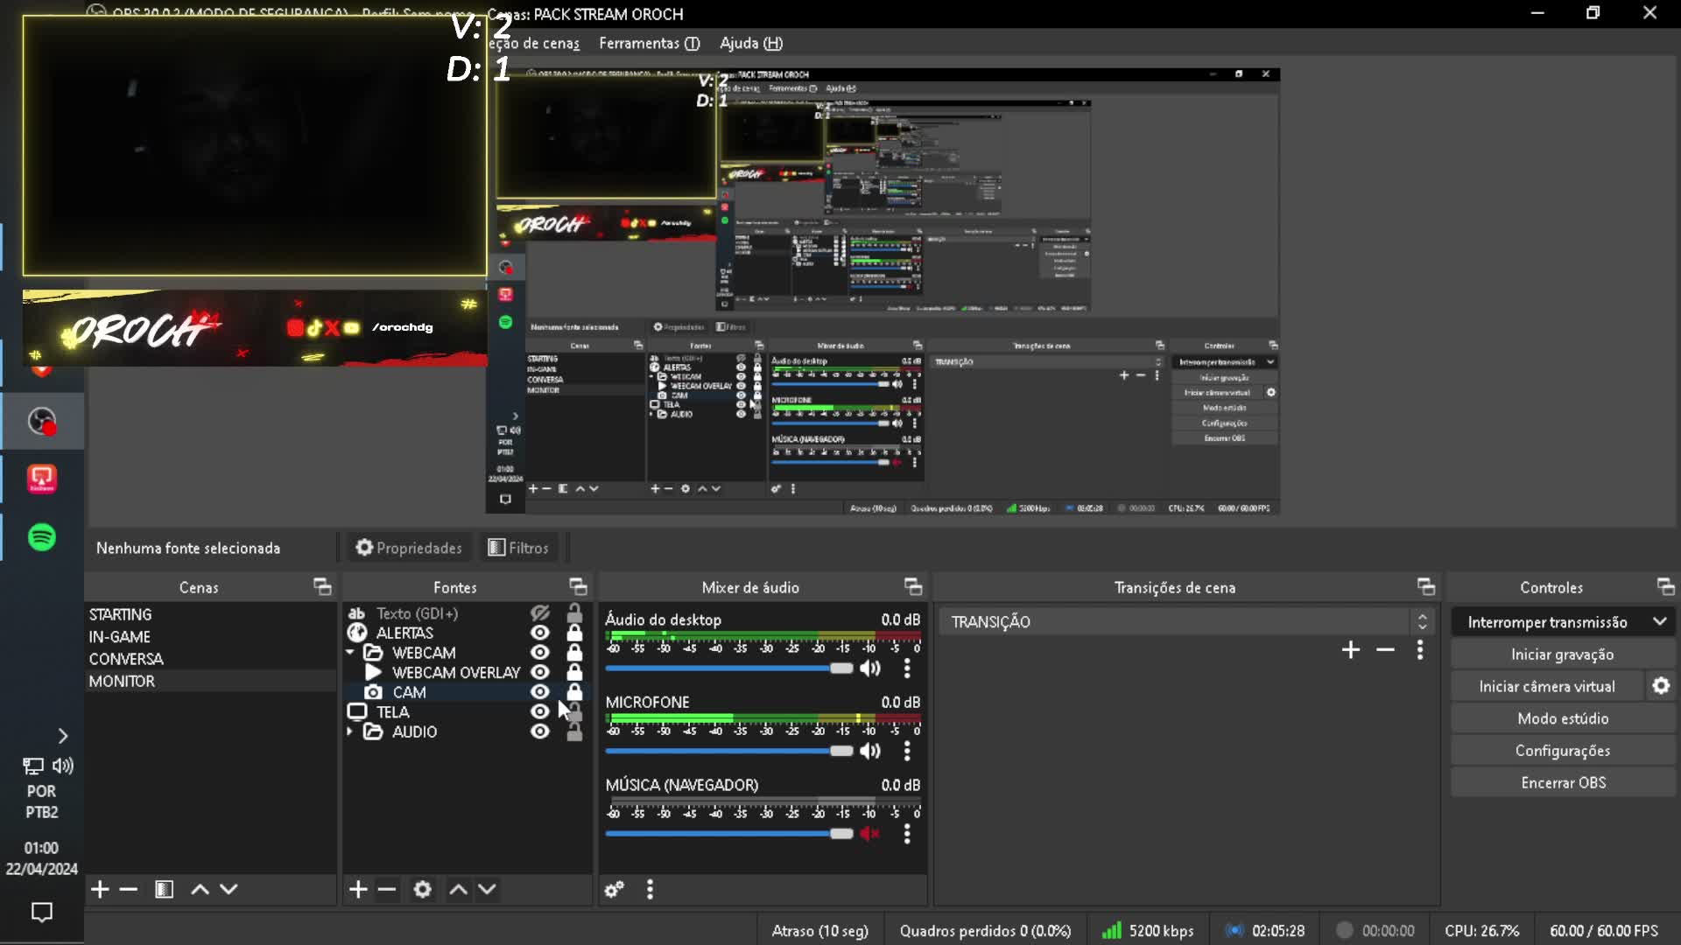1681x945 pixels.
Task: Hide the ALERTAS source
Action: pyautogui.click(x=540, y=633)
